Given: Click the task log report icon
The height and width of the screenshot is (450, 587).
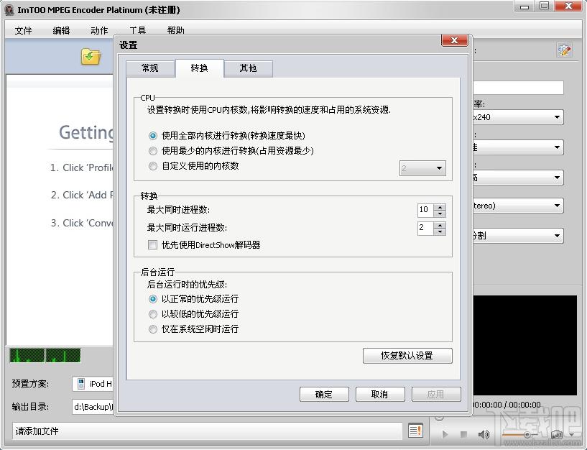Looking at the screenshot, I should (415, 431).
